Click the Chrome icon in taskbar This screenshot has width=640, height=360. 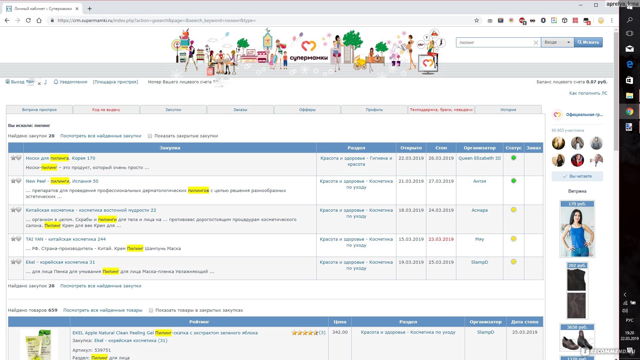[630, 112]
